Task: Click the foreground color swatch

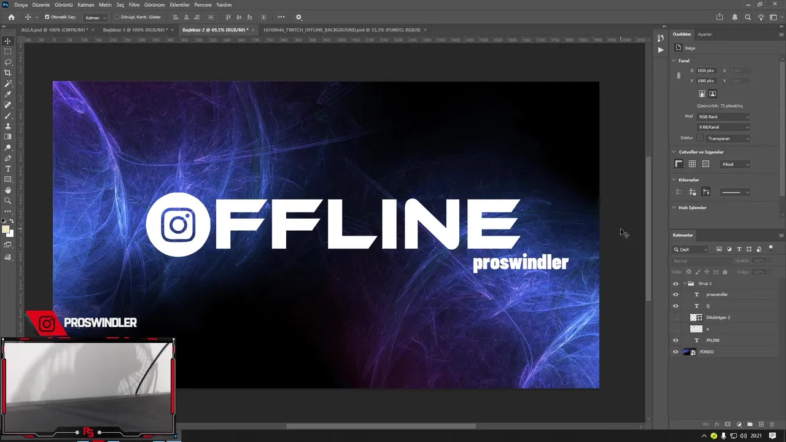Action: tap(6, 230)
